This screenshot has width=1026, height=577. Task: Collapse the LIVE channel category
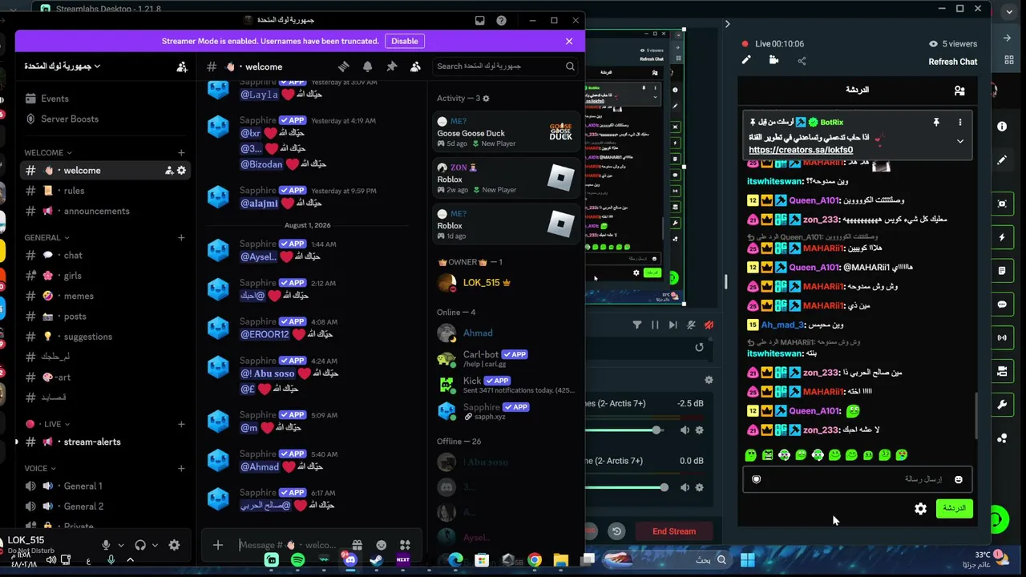click(x=49, y=424)
